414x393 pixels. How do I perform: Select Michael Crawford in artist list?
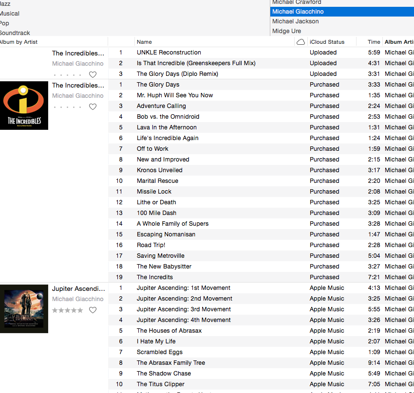342,2
